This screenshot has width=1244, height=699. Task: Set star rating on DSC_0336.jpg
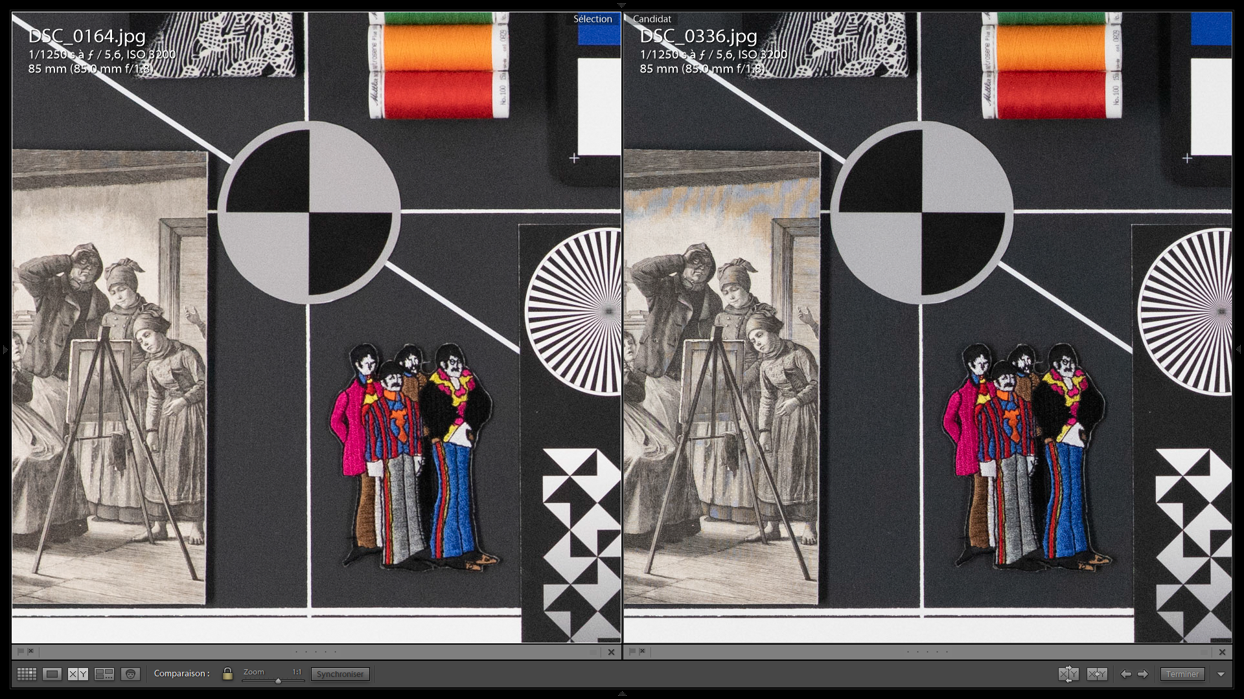click(927, 652)
